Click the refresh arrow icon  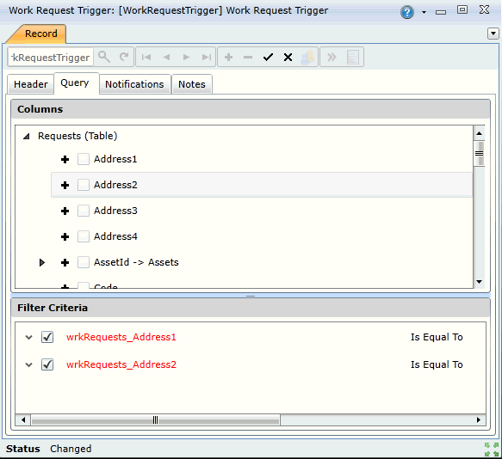124,58
